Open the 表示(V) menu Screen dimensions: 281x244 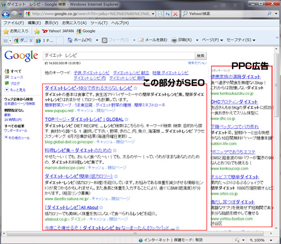tap(52, 23)
